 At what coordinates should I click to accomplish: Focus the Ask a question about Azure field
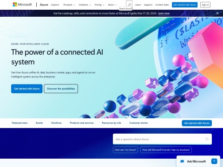coord(162,139)
